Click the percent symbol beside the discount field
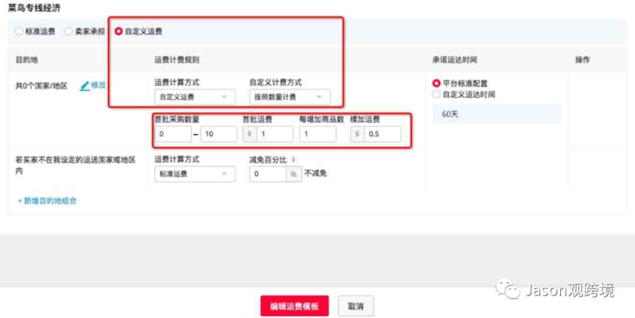Viewport: 635px width, 318px height. click(x=293, y=174)
